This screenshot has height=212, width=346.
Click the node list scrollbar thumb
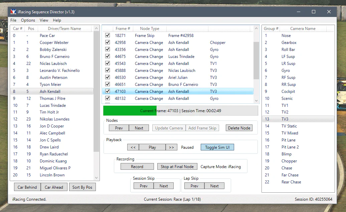(256, 61)
